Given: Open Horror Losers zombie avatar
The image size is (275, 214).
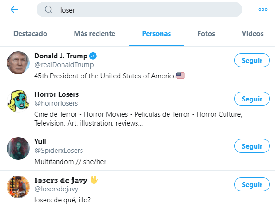Looking at the screenshot, I should coord(18,101).
